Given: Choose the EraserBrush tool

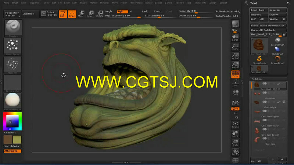Looking at the screenshot, I should [x=277, y=60].
